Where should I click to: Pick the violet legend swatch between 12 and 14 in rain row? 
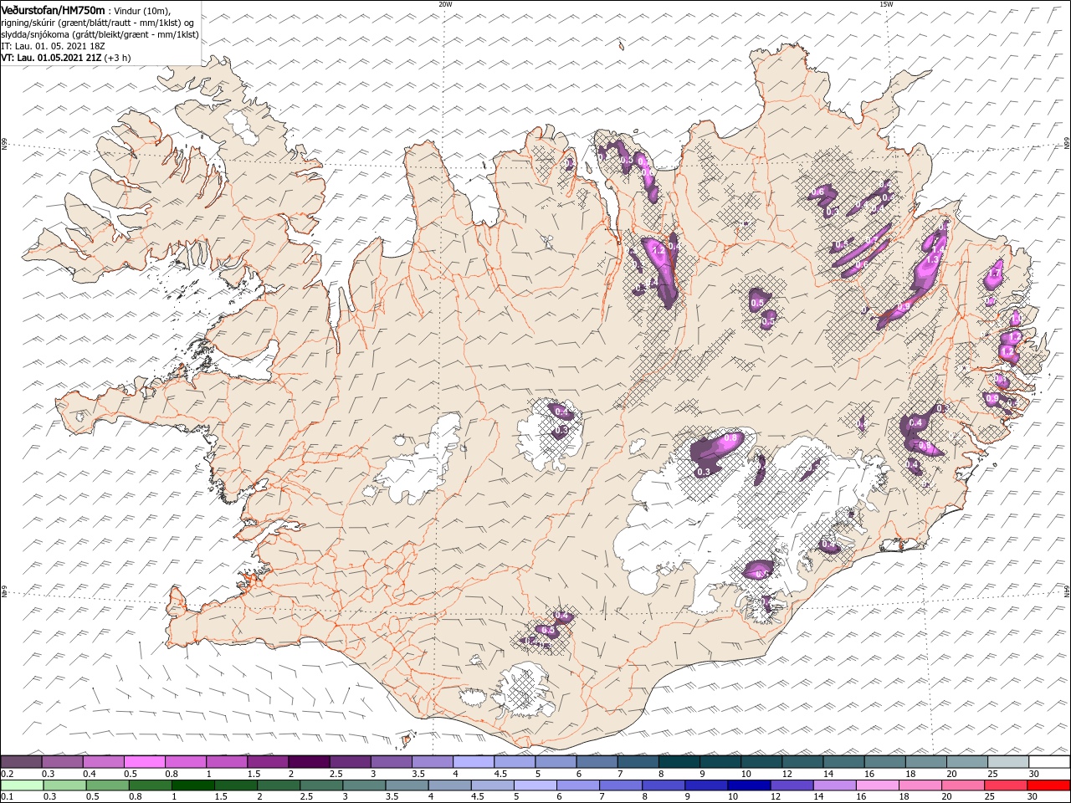(x=792, y=785)
